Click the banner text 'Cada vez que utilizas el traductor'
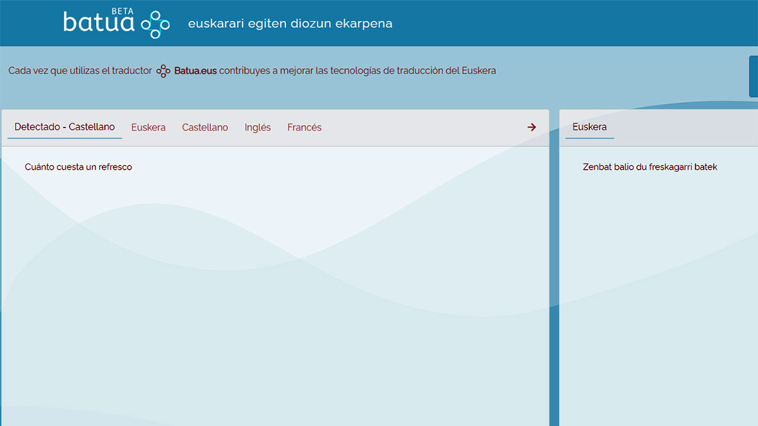The width and height of the screenshot is (758, 426). [x=80, y=71]
